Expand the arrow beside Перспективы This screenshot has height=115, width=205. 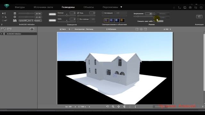pyautogui.click(x=121, y=7)
